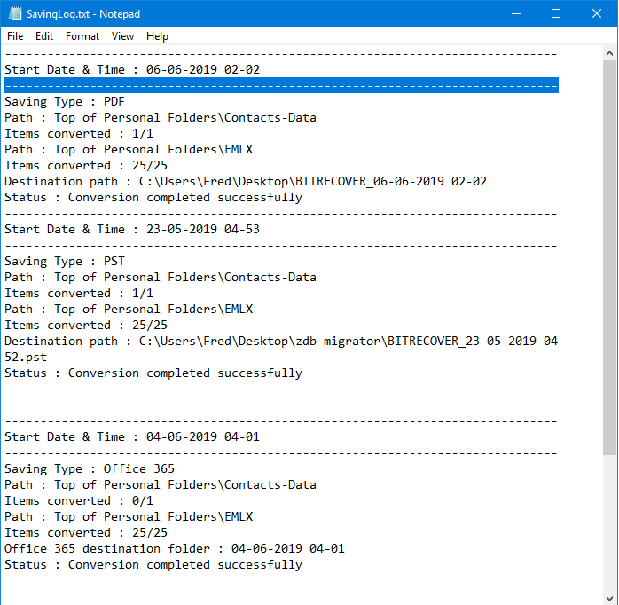Place cursor in 'Saving Type : PDF' line
619x605 pixels.
(x=65, y=101)
